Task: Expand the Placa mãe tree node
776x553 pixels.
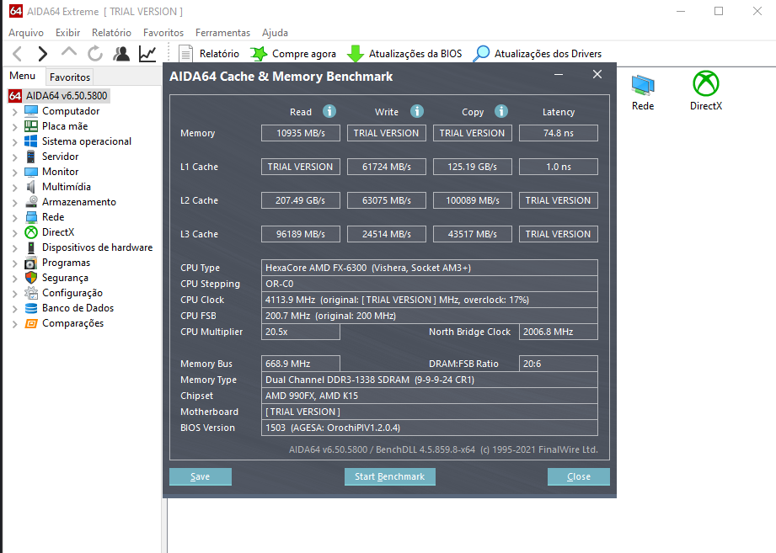Action: 14,127
